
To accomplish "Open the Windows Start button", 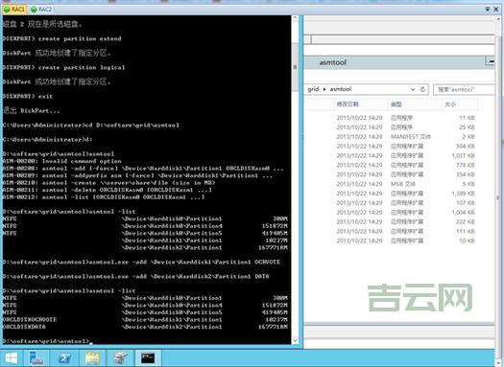I will click(11, 358).
